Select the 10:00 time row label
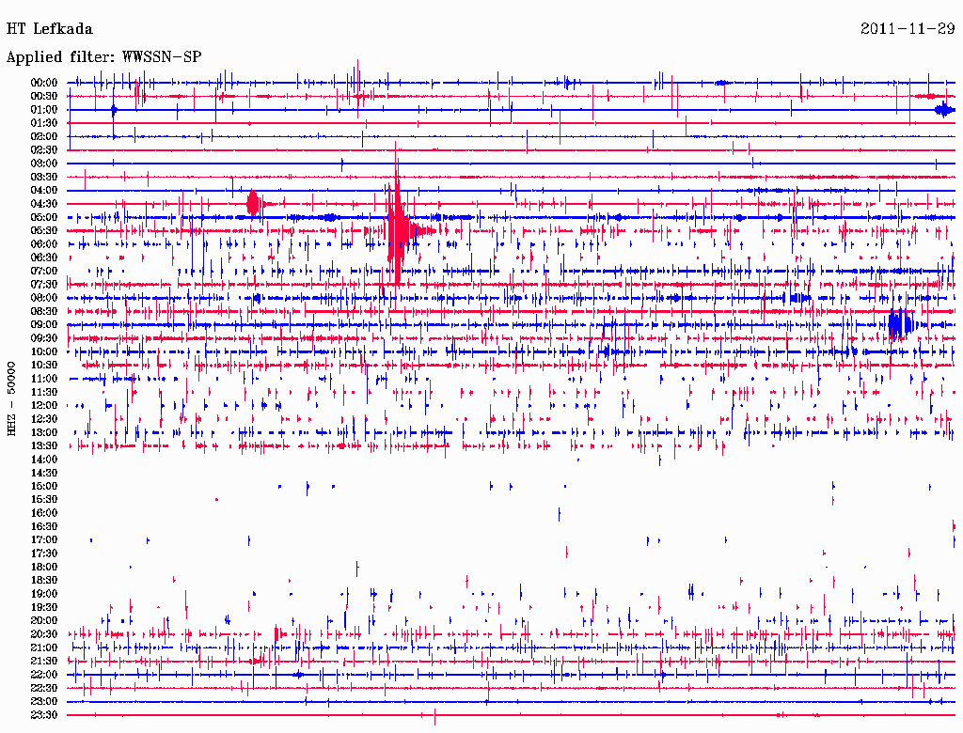This screenshot has width=963, height=733. tap(44, 351)
